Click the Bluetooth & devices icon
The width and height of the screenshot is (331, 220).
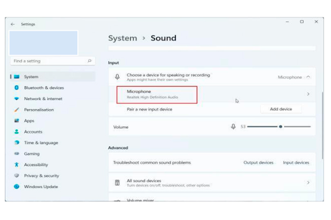click(17, 88)
